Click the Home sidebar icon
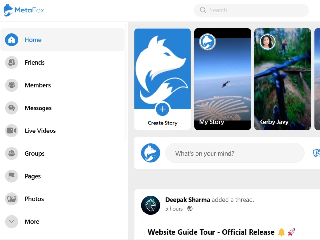320x240 pixels. [x=12, y=40]
